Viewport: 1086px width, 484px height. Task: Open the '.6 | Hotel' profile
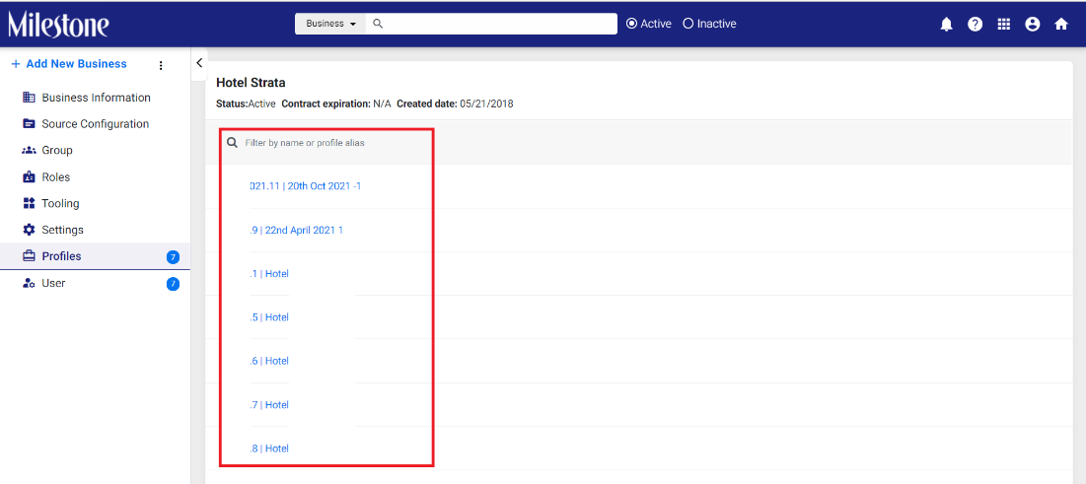tap(269, 361)
